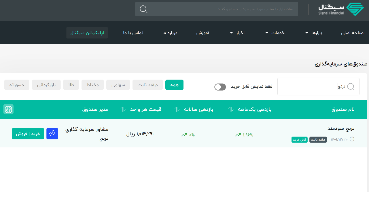Screen dimensions: 369x200
Task: Click inside the fund name search input field
Action: point(317,86)
